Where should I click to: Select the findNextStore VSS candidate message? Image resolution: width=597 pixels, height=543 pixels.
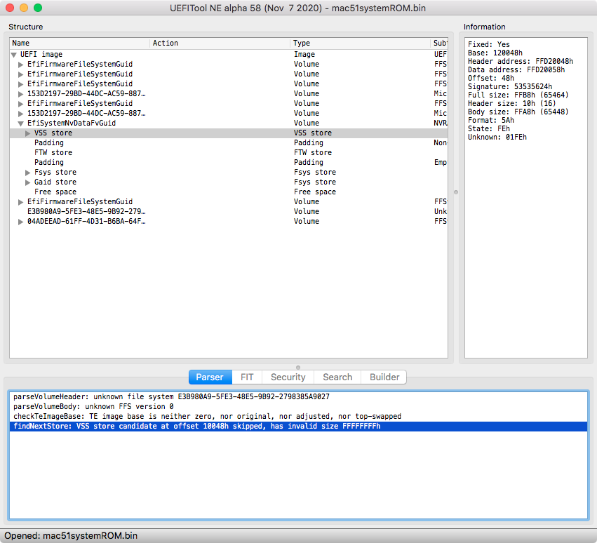tap(299, 427)
